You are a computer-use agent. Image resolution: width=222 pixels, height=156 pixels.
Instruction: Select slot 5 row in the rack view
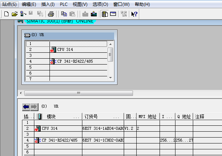pos(66,67)
